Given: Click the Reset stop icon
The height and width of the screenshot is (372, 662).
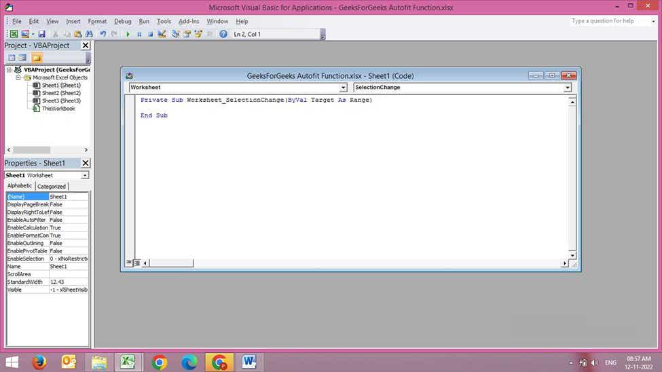Looking at the screenshot, I should tap(150, 34).
